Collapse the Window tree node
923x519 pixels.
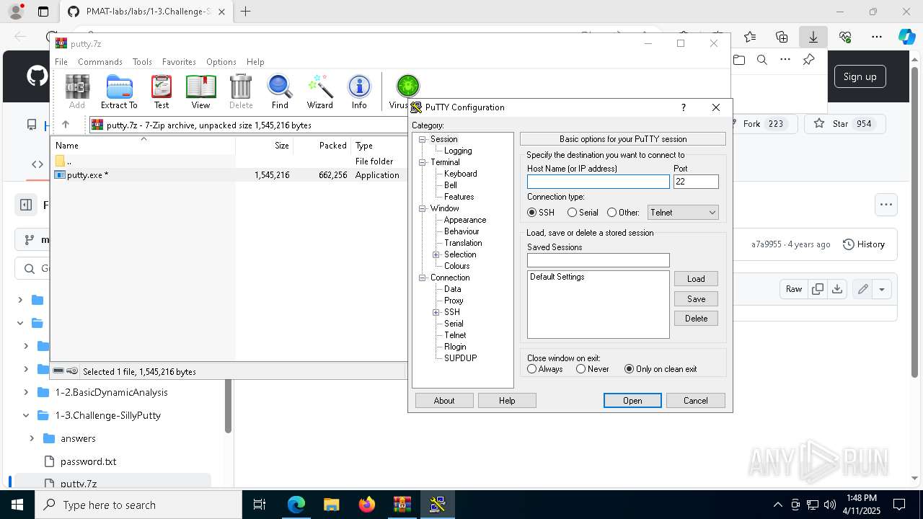pyautogui.click(x=423, y=208)
